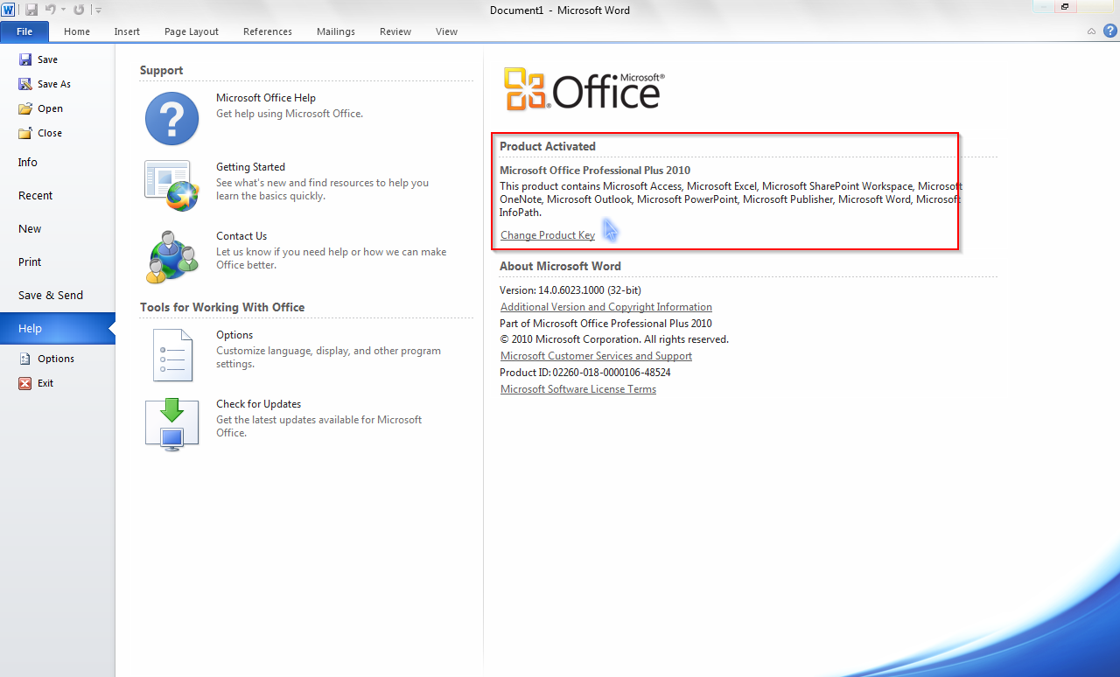The width and height of the screenshot is (1120, 677).
Task: Open the Undo history dropdown arrow
Action: click(63, 10)
